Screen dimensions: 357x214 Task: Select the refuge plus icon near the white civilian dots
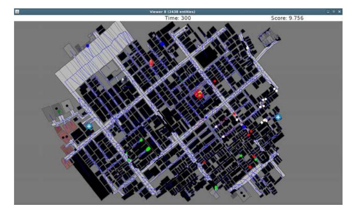pos(278,117)
